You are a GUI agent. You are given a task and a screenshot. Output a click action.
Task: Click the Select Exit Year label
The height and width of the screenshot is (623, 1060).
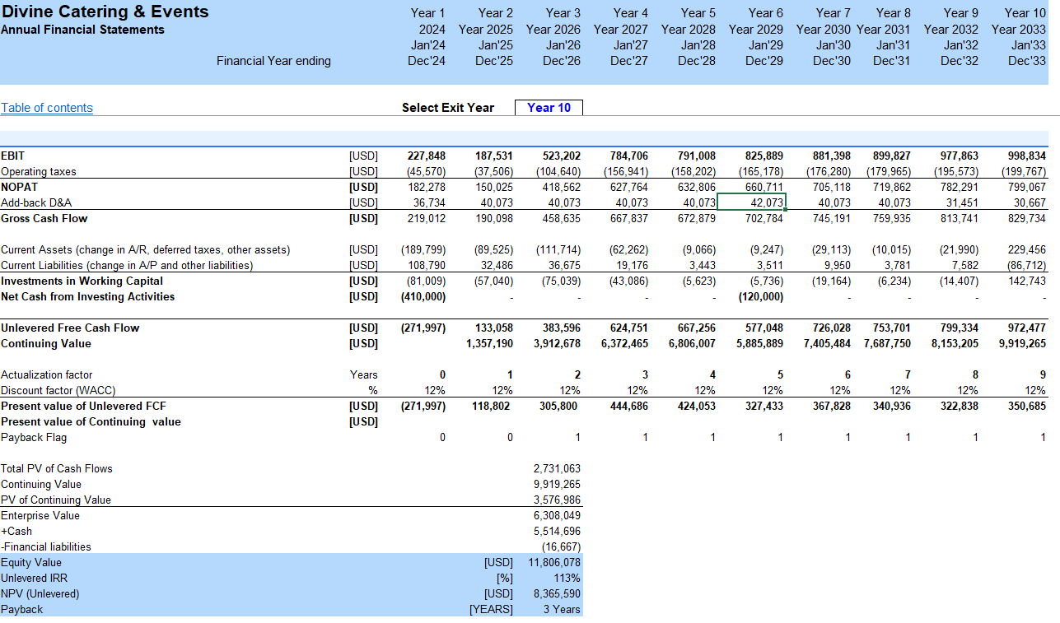(447, 108)
